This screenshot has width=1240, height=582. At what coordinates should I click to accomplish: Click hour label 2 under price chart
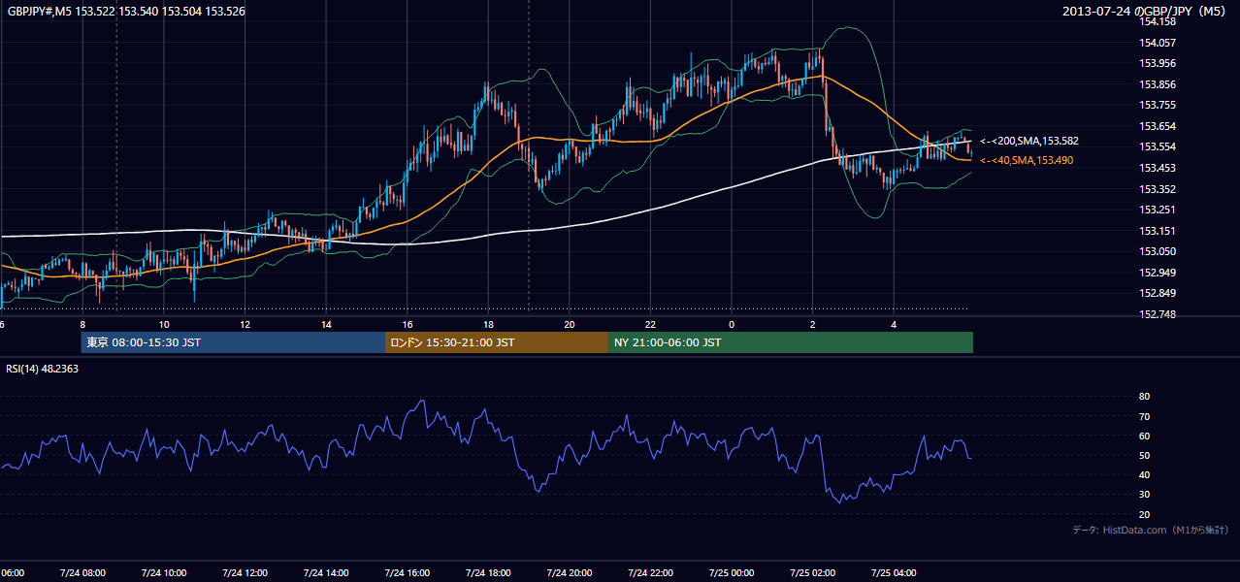coord(813,324)
